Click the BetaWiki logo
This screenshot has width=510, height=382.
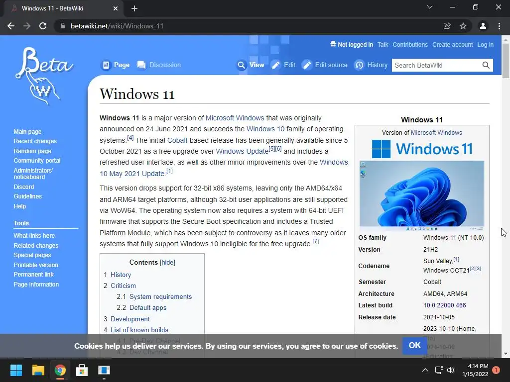(x=44, y=76)
